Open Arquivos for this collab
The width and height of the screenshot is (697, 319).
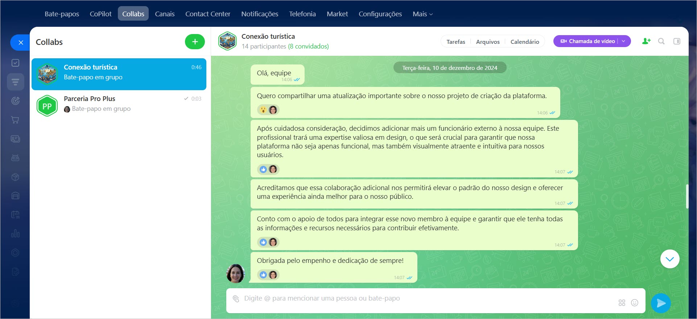pos(488,42)
